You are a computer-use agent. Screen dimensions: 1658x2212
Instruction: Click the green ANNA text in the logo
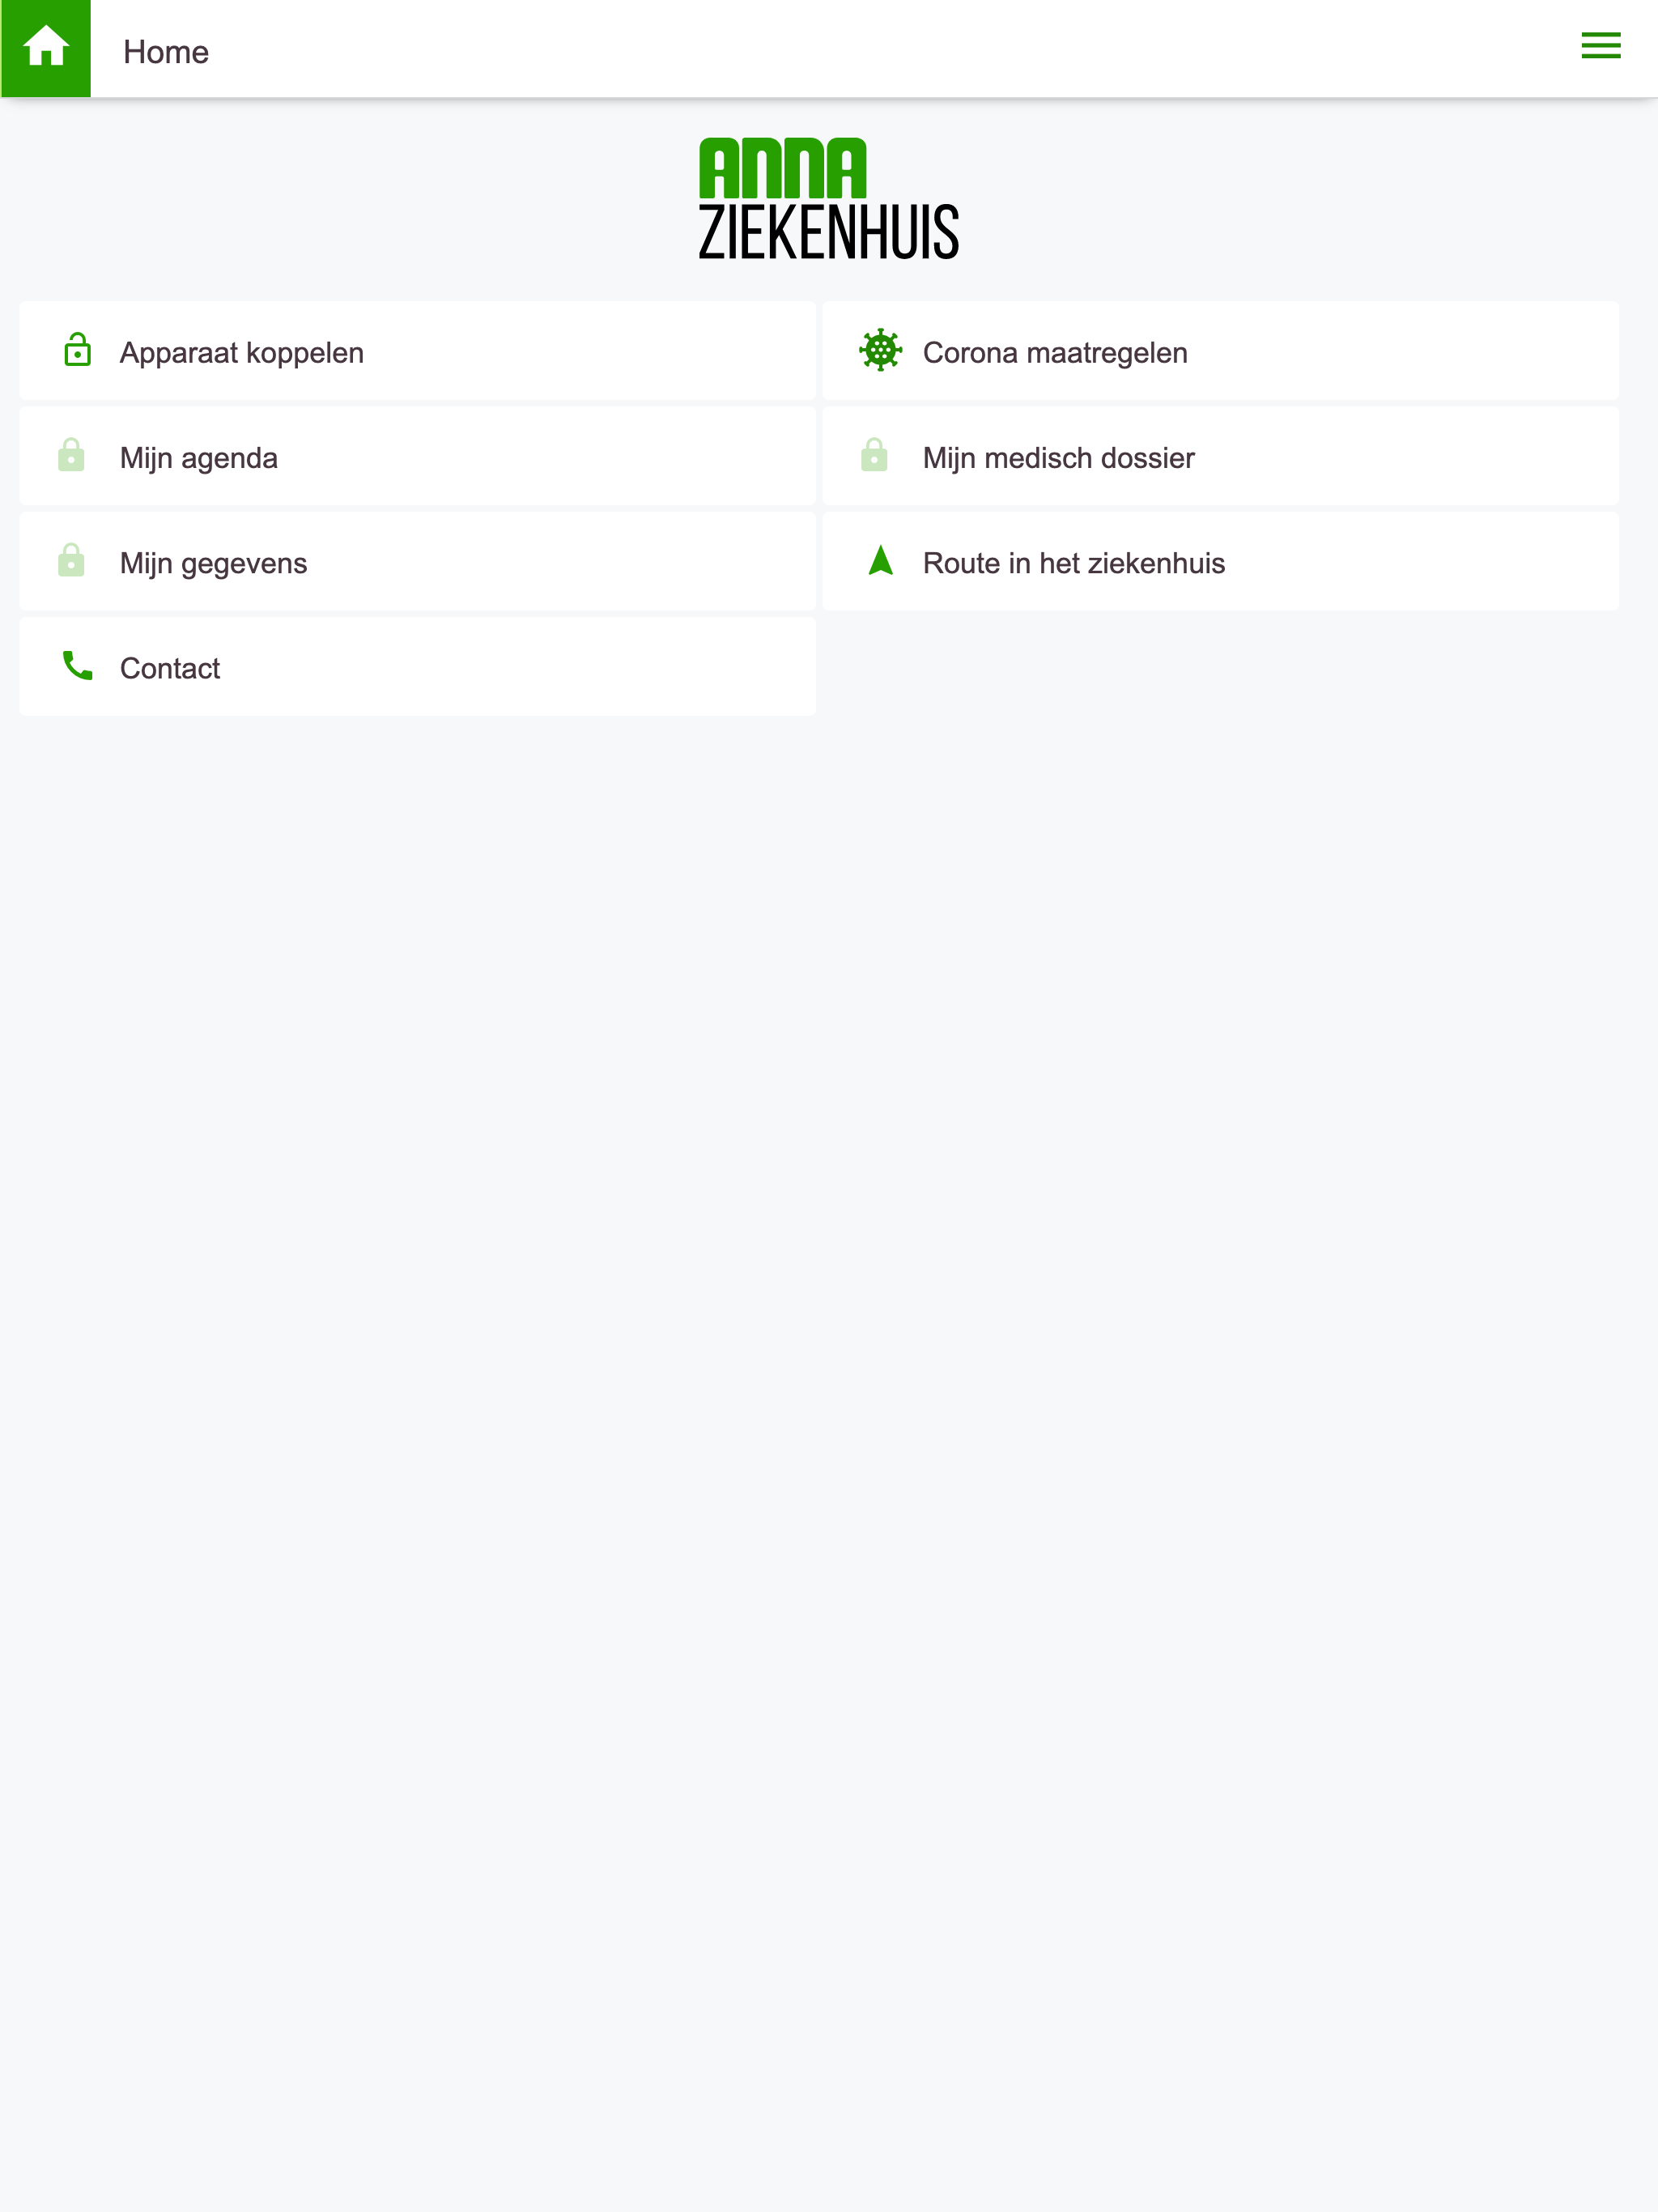(x=783, y=168)
